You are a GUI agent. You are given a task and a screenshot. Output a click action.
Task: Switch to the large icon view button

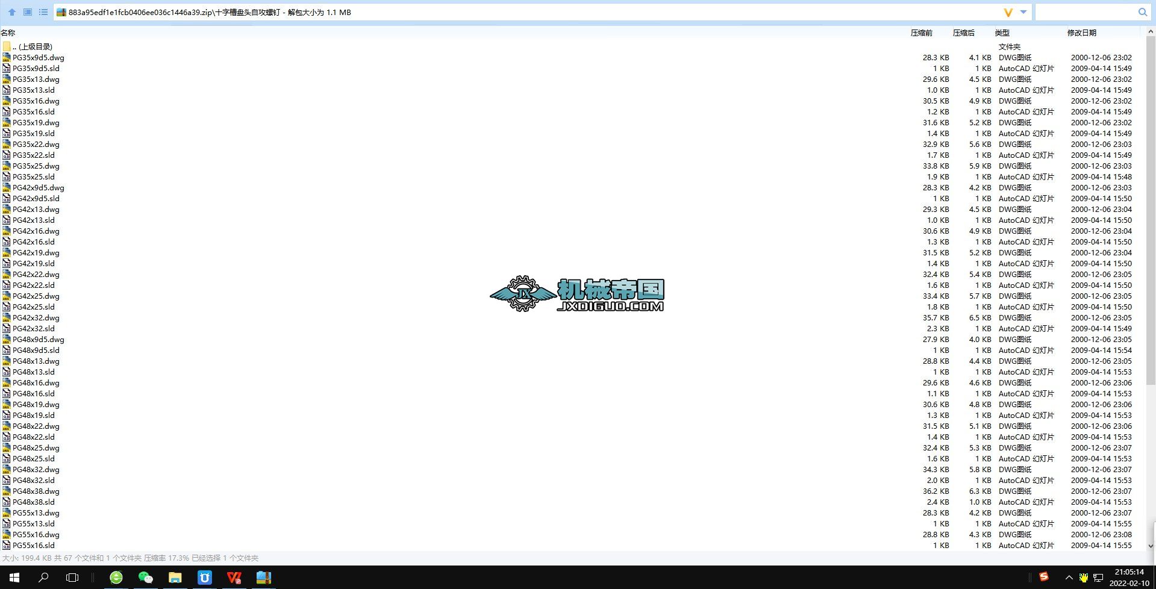pos(28,12)
